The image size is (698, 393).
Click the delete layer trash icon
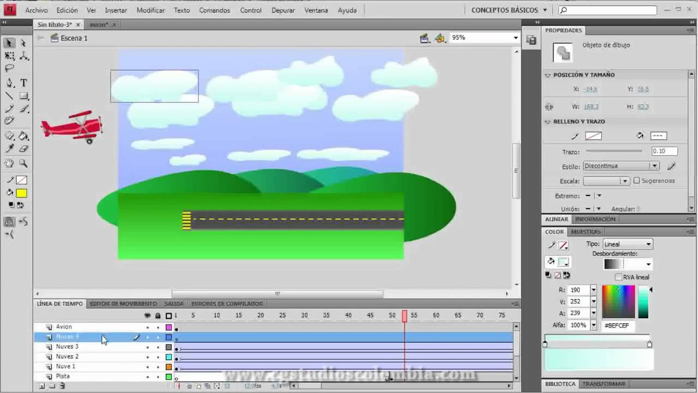pos(62,386)
